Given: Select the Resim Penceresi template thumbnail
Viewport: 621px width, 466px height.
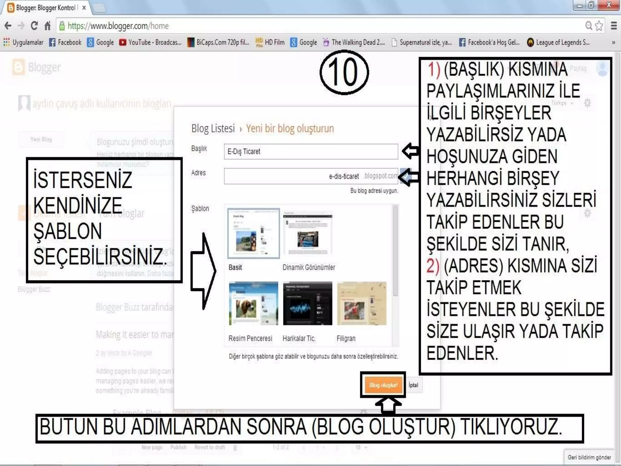Looking at the screenshot, I should coord(253,303).
